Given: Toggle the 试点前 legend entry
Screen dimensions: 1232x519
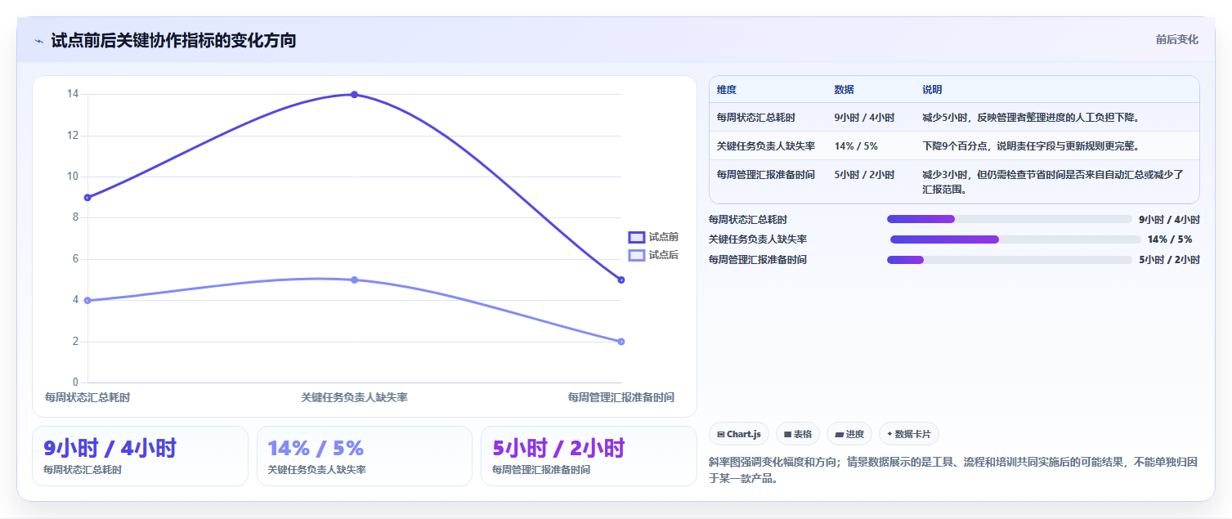Looking at the screenshot, I should coord(653,237).
